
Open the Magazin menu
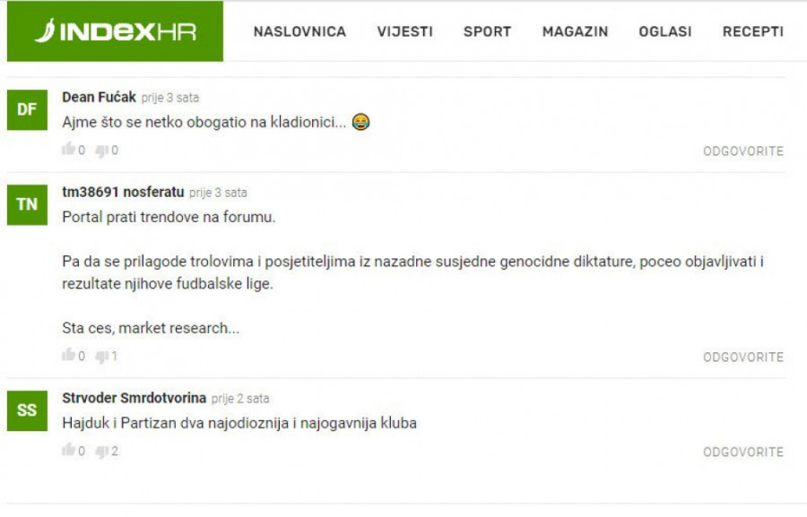click(575, 32)
